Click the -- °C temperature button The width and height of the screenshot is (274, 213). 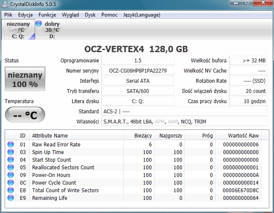click(x=25, y=115)
